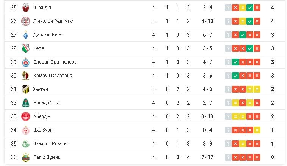
Task: Click Хамрун Спартанс' green win form badge
Action: click(236, 76)
